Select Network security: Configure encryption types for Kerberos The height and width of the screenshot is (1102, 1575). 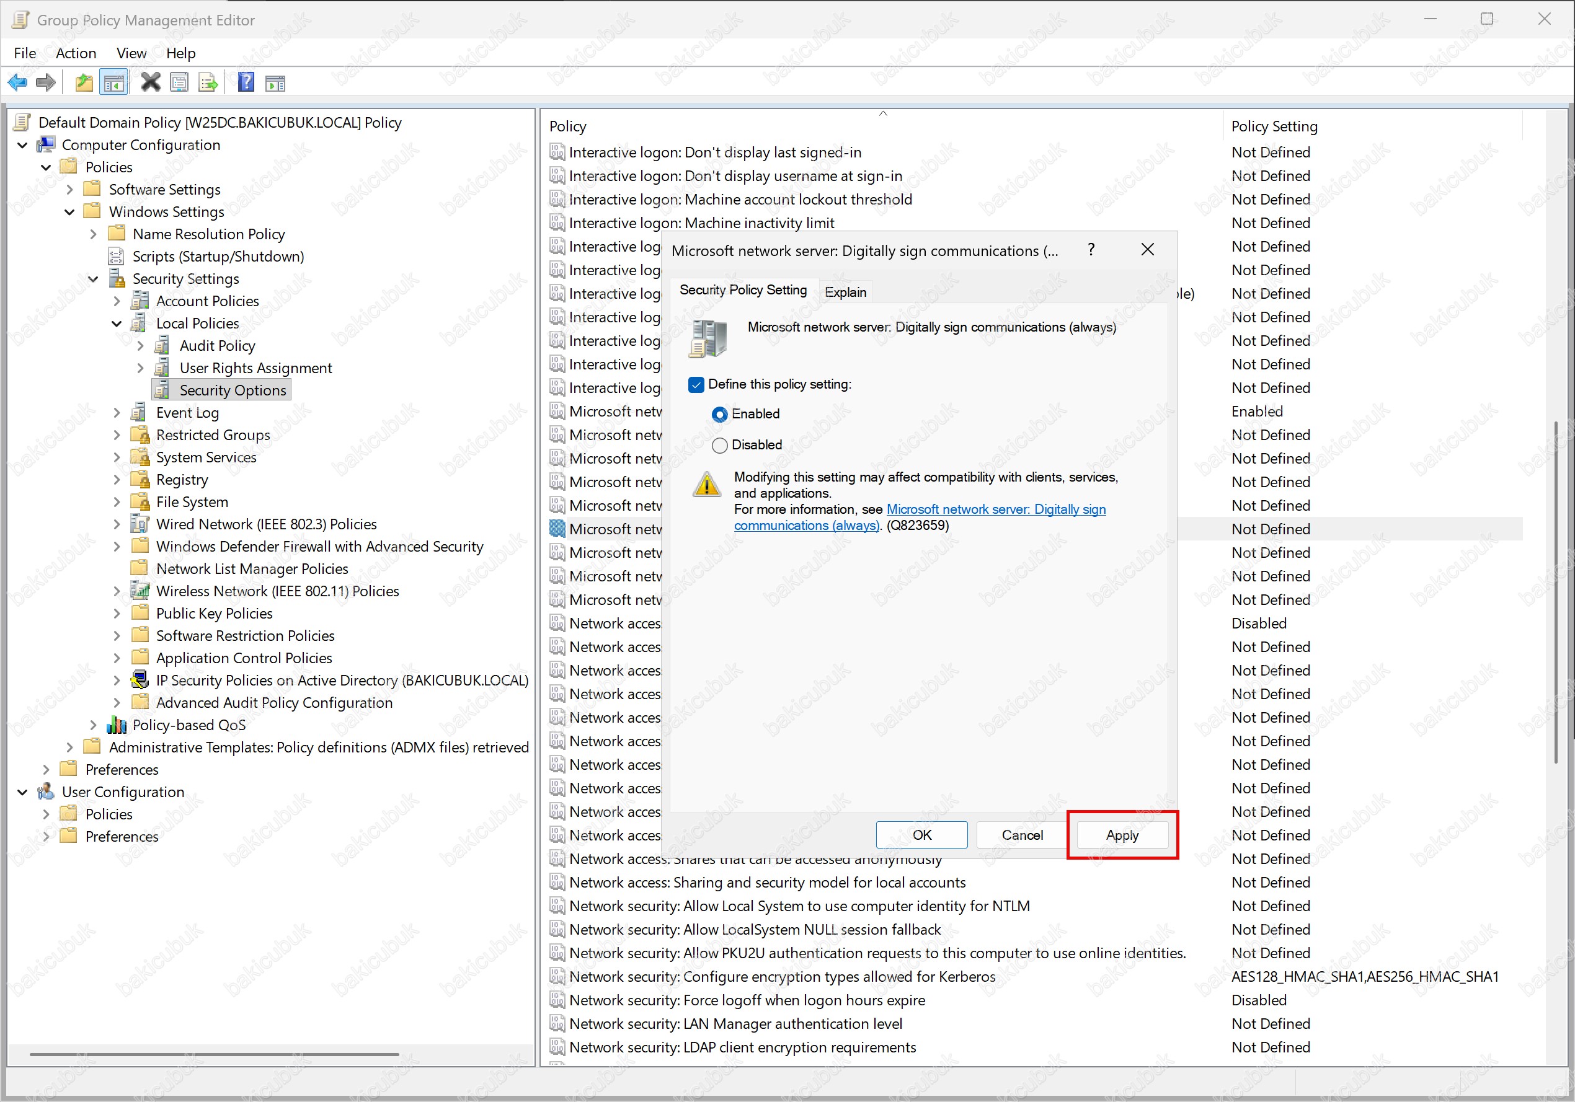[782, 977]
